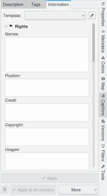Viewport: 107px width, 196px height.
Task: Open the Filters sidebar tab
Action: tap(103, 153)
